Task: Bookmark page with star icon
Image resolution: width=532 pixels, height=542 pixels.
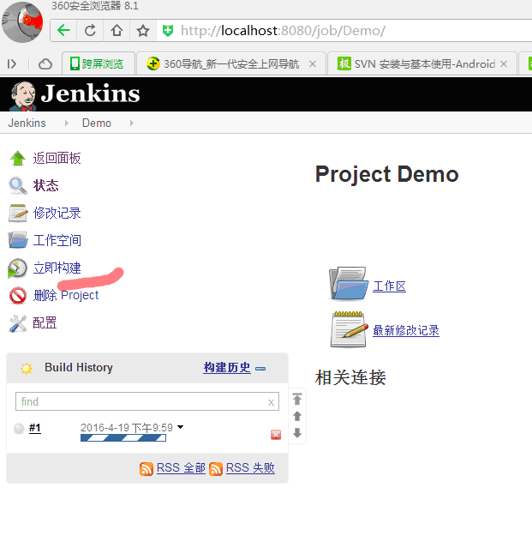Action: 143,31
